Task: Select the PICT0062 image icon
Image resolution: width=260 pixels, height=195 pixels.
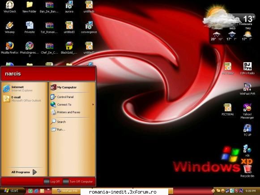Action: [x=228, y=68]
